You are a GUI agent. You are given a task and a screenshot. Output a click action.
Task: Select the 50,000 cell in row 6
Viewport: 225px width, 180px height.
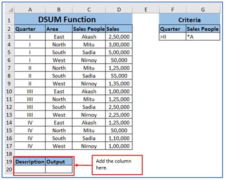pos(119,60)
